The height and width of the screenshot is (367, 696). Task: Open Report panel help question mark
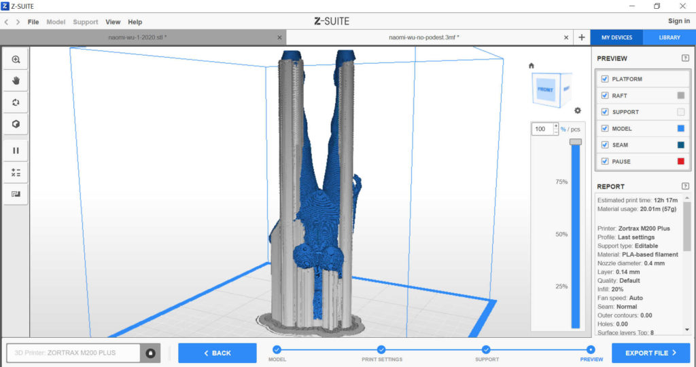(685, 186)
